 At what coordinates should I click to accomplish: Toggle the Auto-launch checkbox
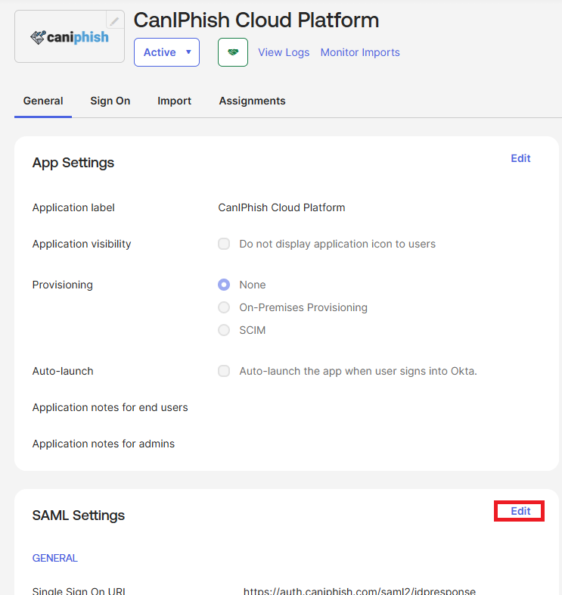point(224,371)
